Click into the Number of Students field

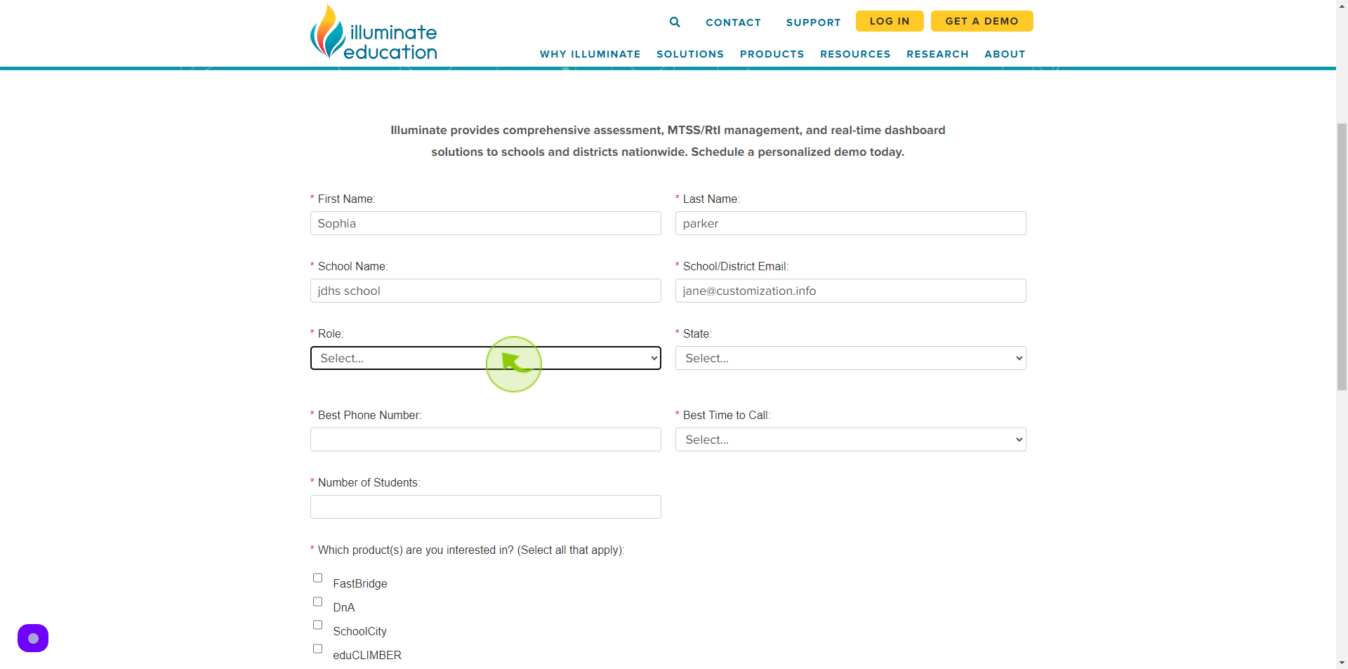[486, 507]
